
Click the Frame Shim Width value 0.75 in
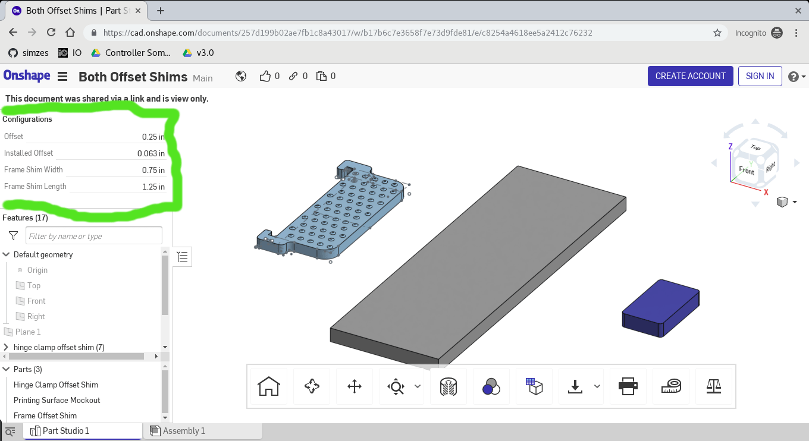click(x=153, y=170)
